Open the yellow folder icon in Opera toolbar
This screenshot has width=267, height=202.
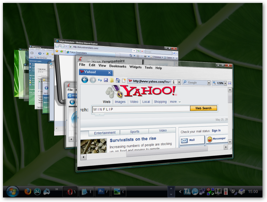click(112, 80)
